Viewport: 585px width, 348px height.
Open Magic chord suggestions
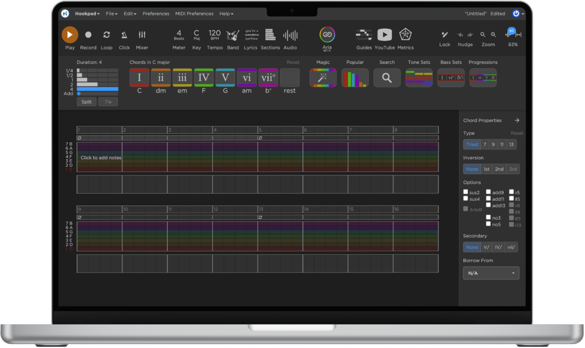coord(323,78)
